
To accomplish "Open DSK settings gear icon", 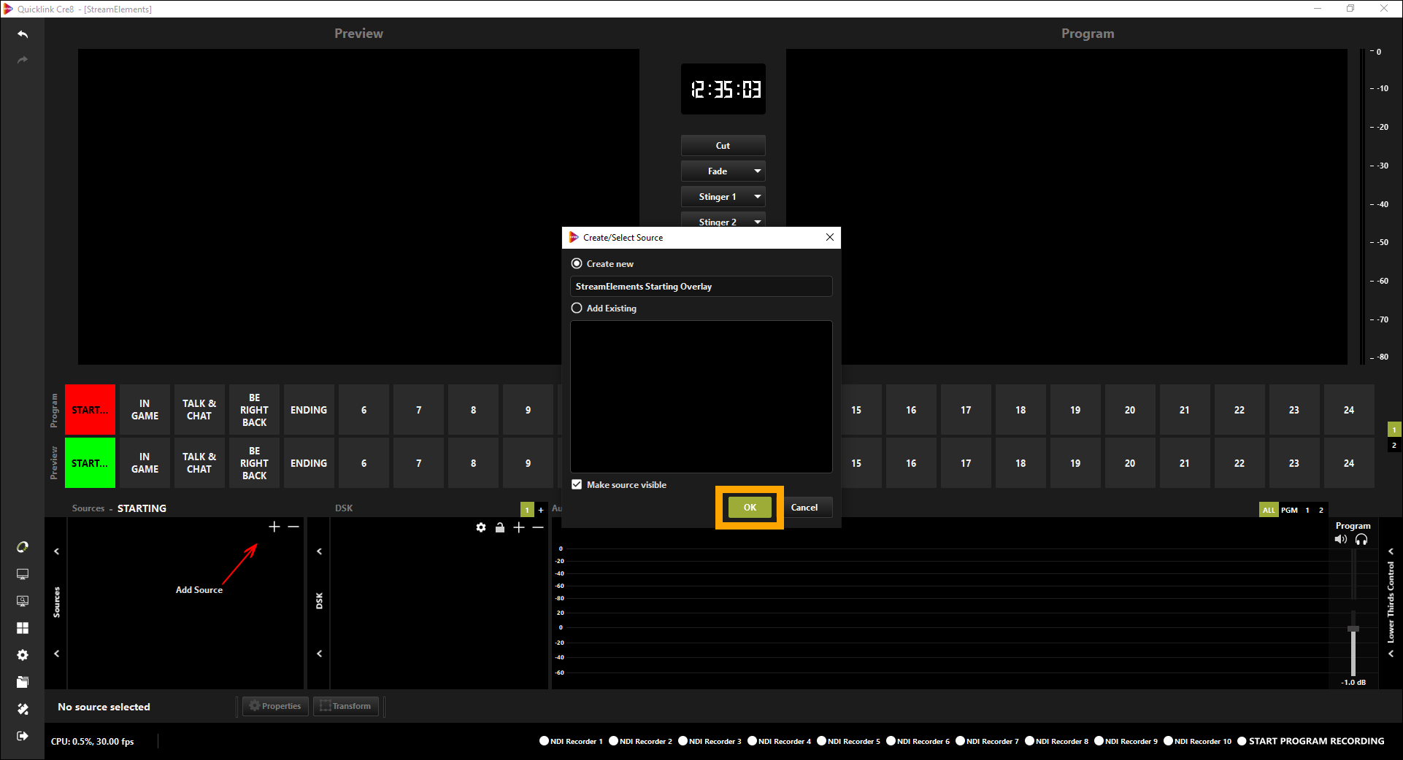I will pos(481,527).
